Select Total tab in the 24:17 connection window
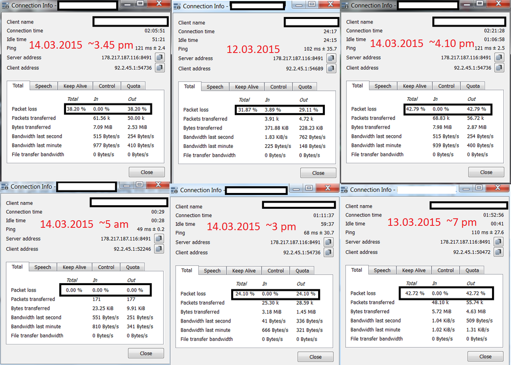The height and width of the screenshot is (365, 511). tap(189, 87)
